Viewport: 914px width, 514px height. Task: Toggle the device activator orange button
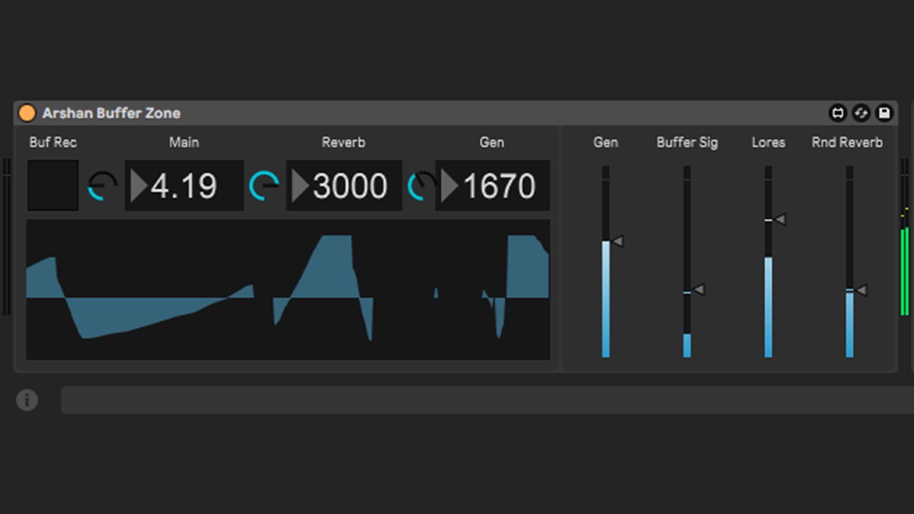tap(27, 113)
